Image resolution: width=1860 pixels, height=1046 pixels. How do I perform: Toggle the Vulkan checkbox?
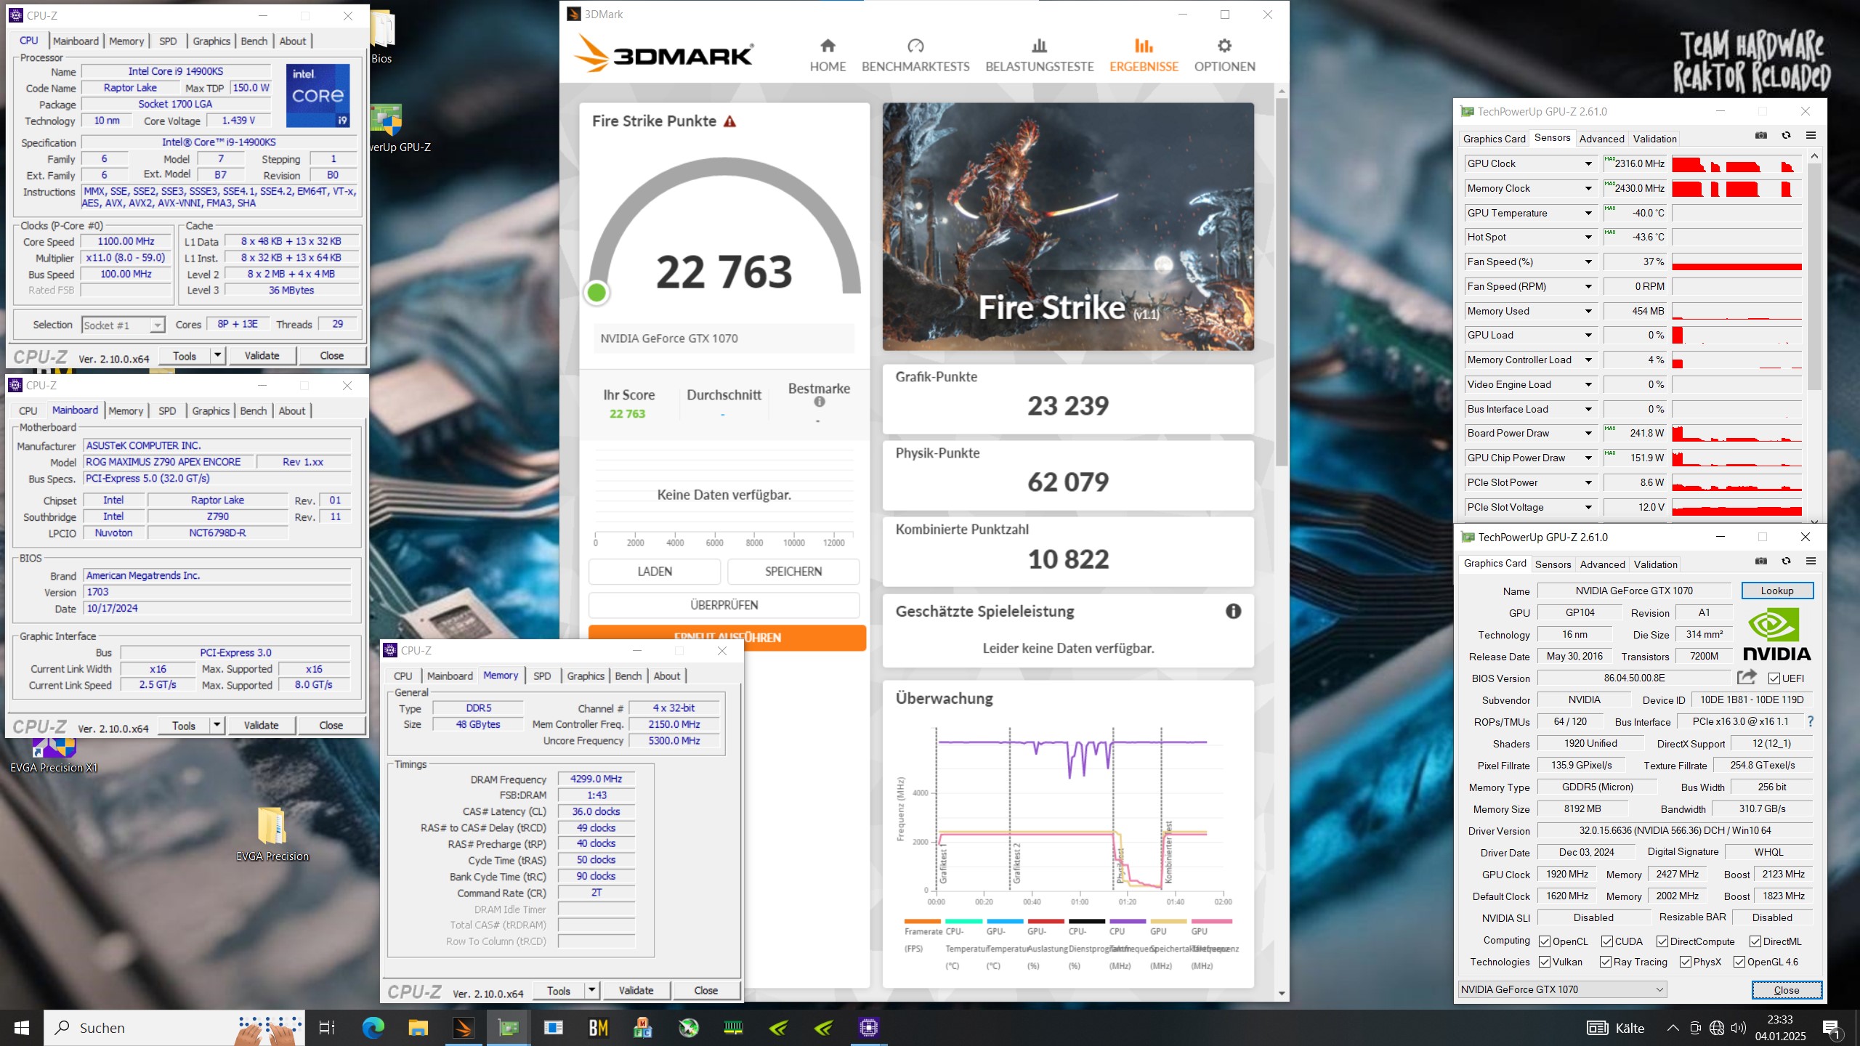[x=1545, y=962]
